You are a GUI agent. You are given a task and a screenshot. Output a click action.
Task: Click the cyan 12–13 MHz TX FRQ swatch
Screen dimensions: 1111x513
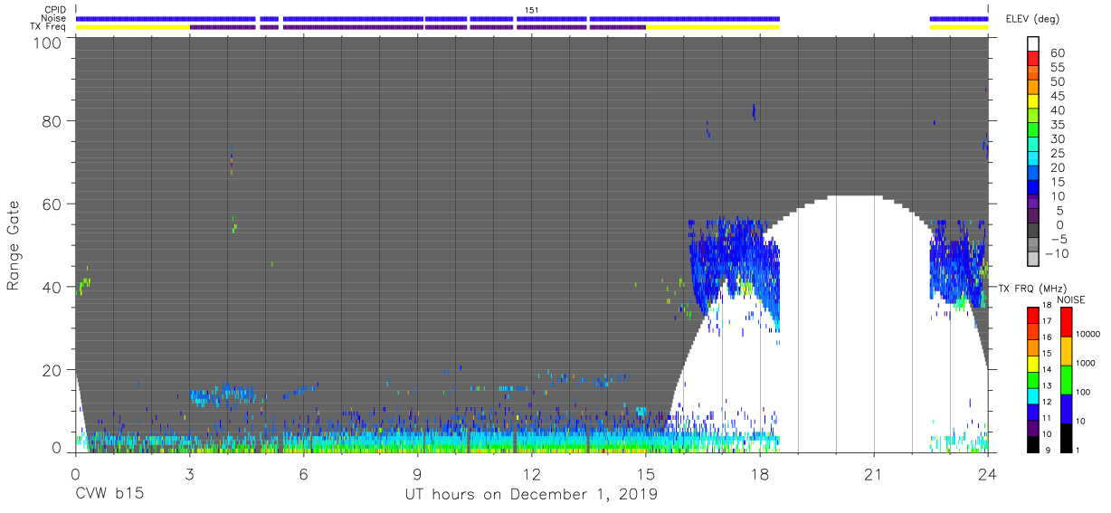[x=1033, y=395]
